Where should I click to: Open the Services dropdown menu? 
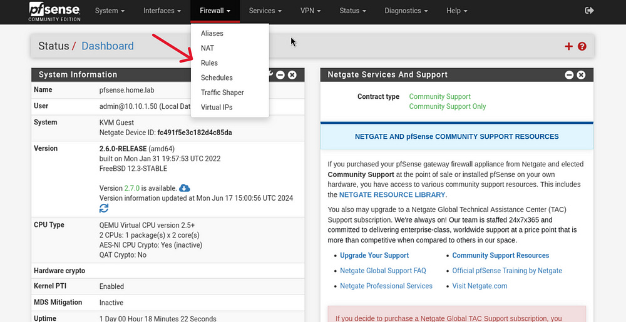[x=265, y=11]
